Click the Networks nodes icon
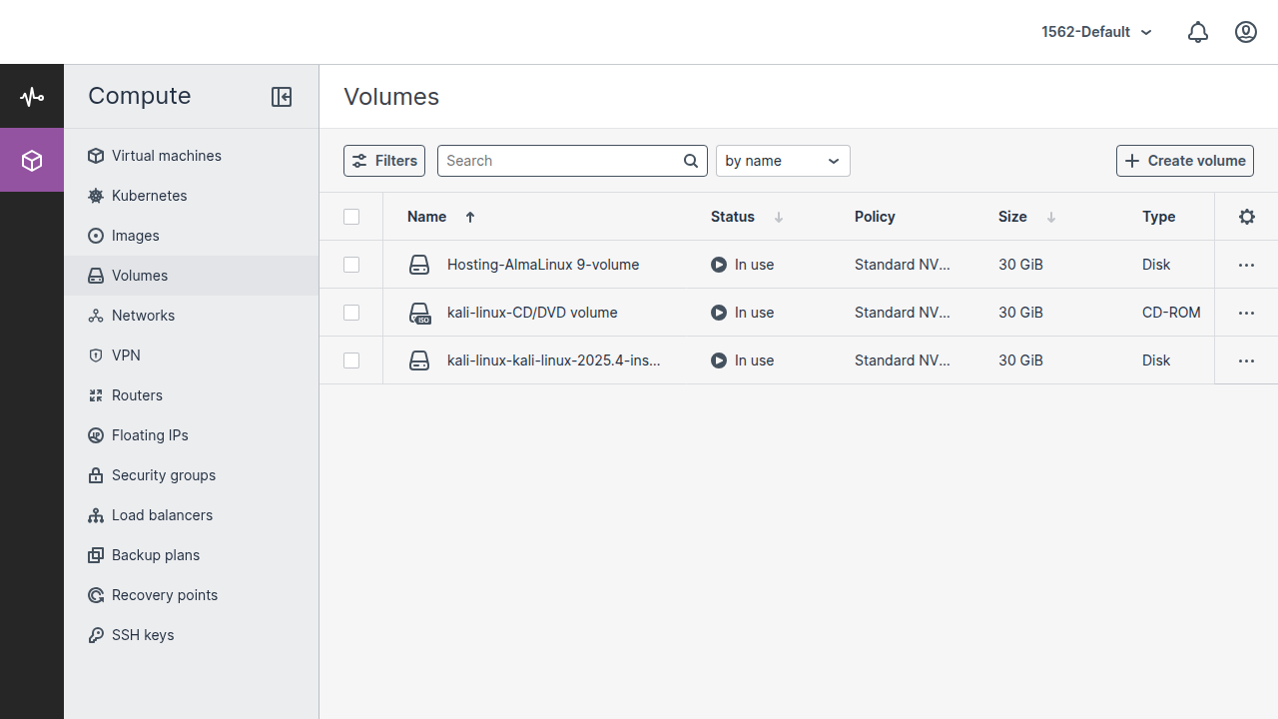Screen dimensions: 1278x719 pos(96,316)
